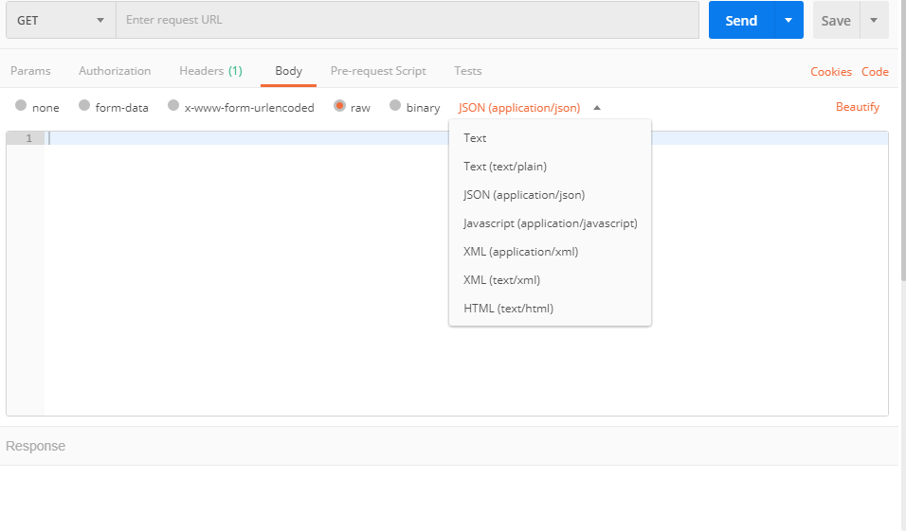
Task: Choose HTML (text/html) option
Action: [x=550, y=308]
